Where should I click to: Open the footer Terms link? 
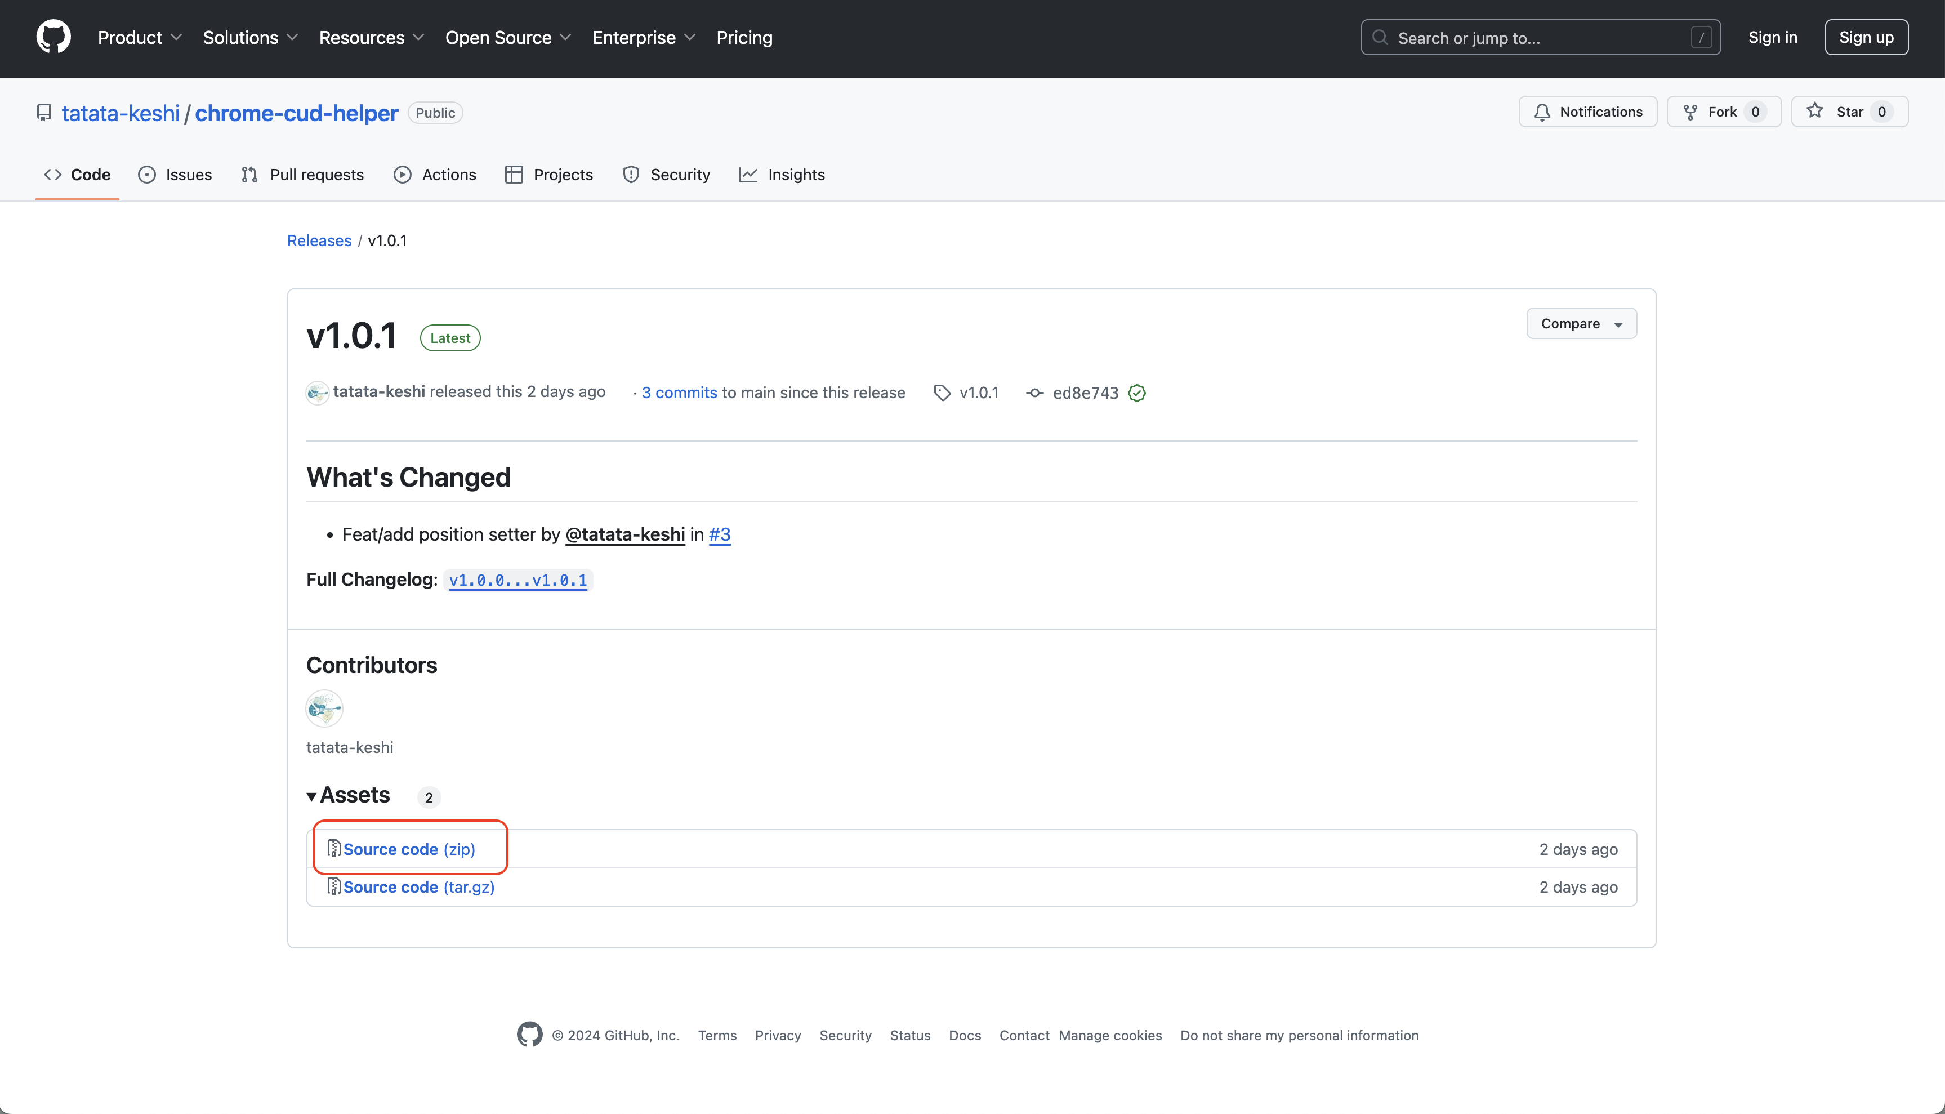pyautogui.click(x=717, y=1035)
